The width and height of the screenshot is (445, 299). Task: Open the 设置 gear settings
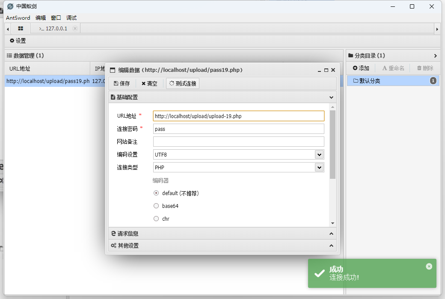tap(18, 41)
